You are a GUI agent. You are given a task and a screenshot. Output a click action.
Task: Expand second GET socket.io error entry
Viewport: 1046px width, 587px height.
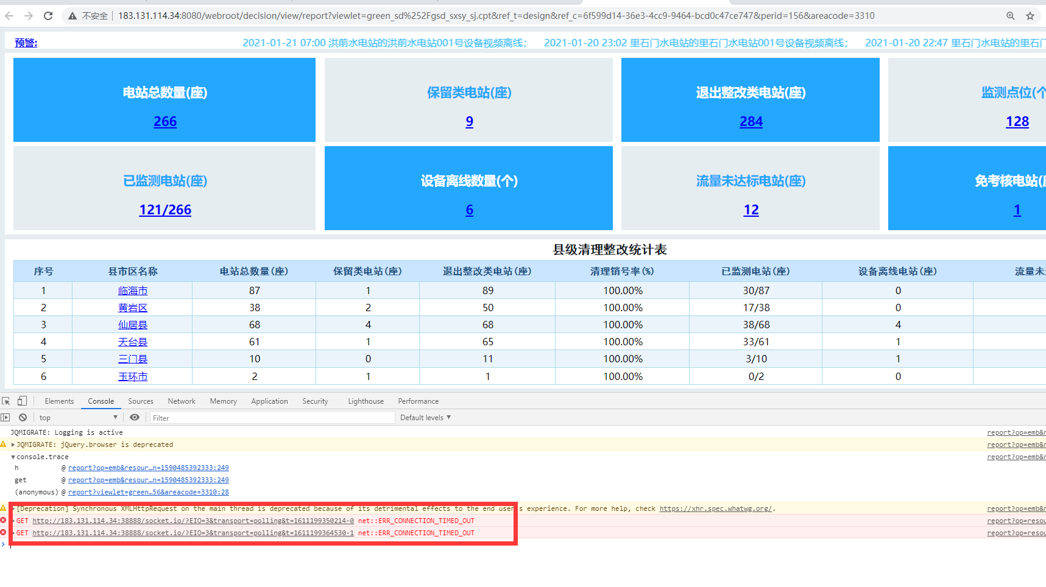pos(13,533)
